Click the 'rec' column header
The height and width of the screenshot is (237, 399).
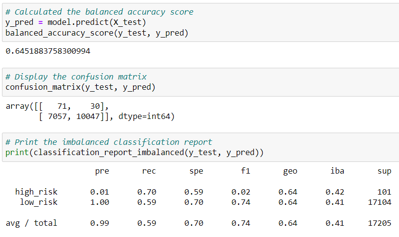tap(149, 171)
